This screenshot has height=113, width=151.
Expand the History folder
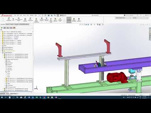4,61
